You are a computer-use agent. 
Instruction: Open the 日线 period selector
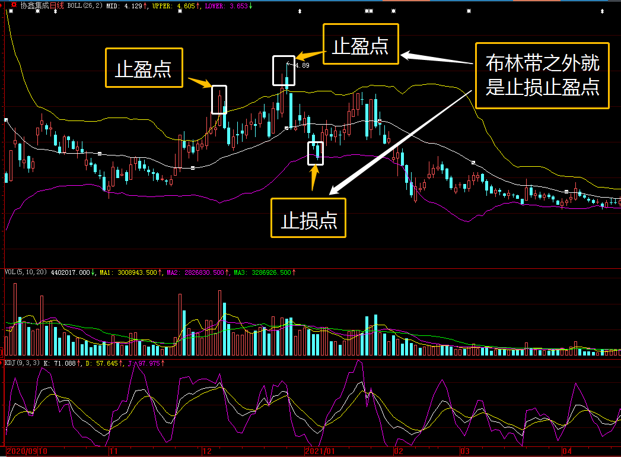(x=56, y=5)
